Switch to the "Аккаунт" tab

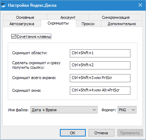[x=68, y=17]
